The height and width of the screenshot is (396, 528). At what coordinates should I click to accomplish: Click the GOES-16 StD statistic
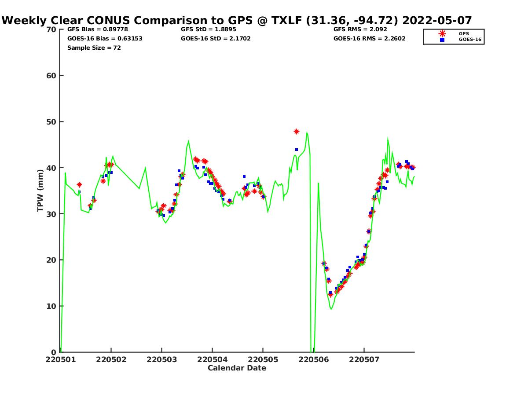point(216,39)
